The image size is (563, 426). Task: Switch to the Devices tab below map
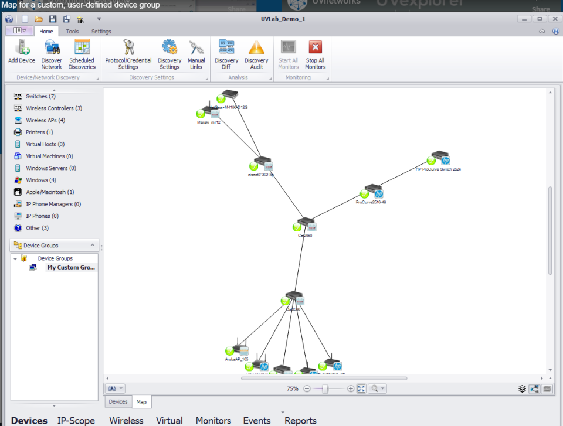pos(118,402)
